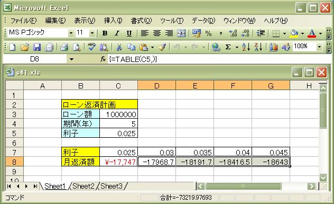Click the yellow Fill Color button

294,33
